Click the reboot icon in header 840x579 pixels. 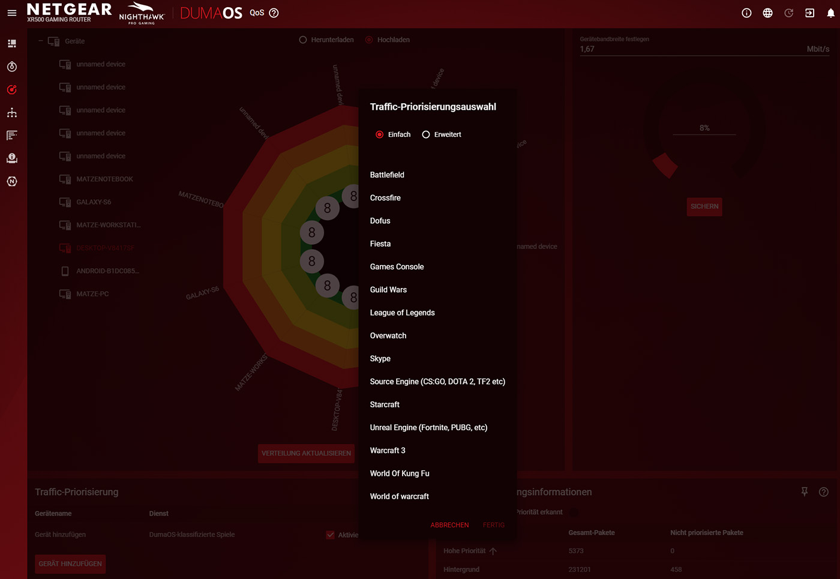pos(788,13)
